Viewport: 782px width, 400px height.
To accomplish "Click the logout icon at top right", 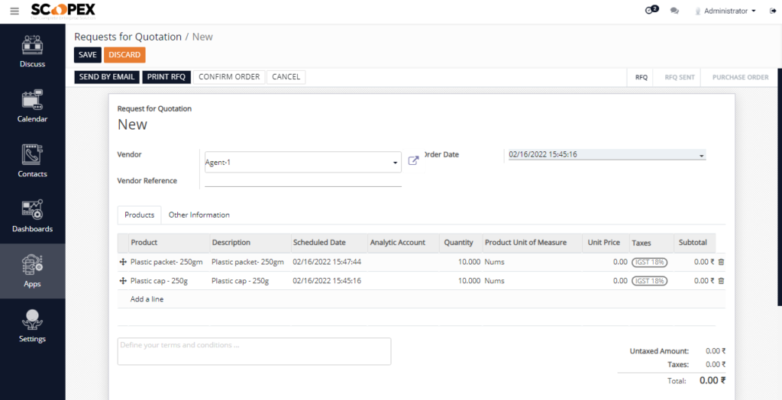I will (773, 11).
